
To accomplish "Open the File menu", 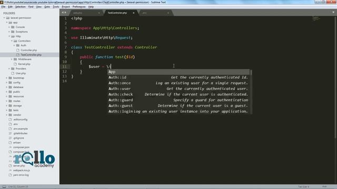I will click(3, 7).
